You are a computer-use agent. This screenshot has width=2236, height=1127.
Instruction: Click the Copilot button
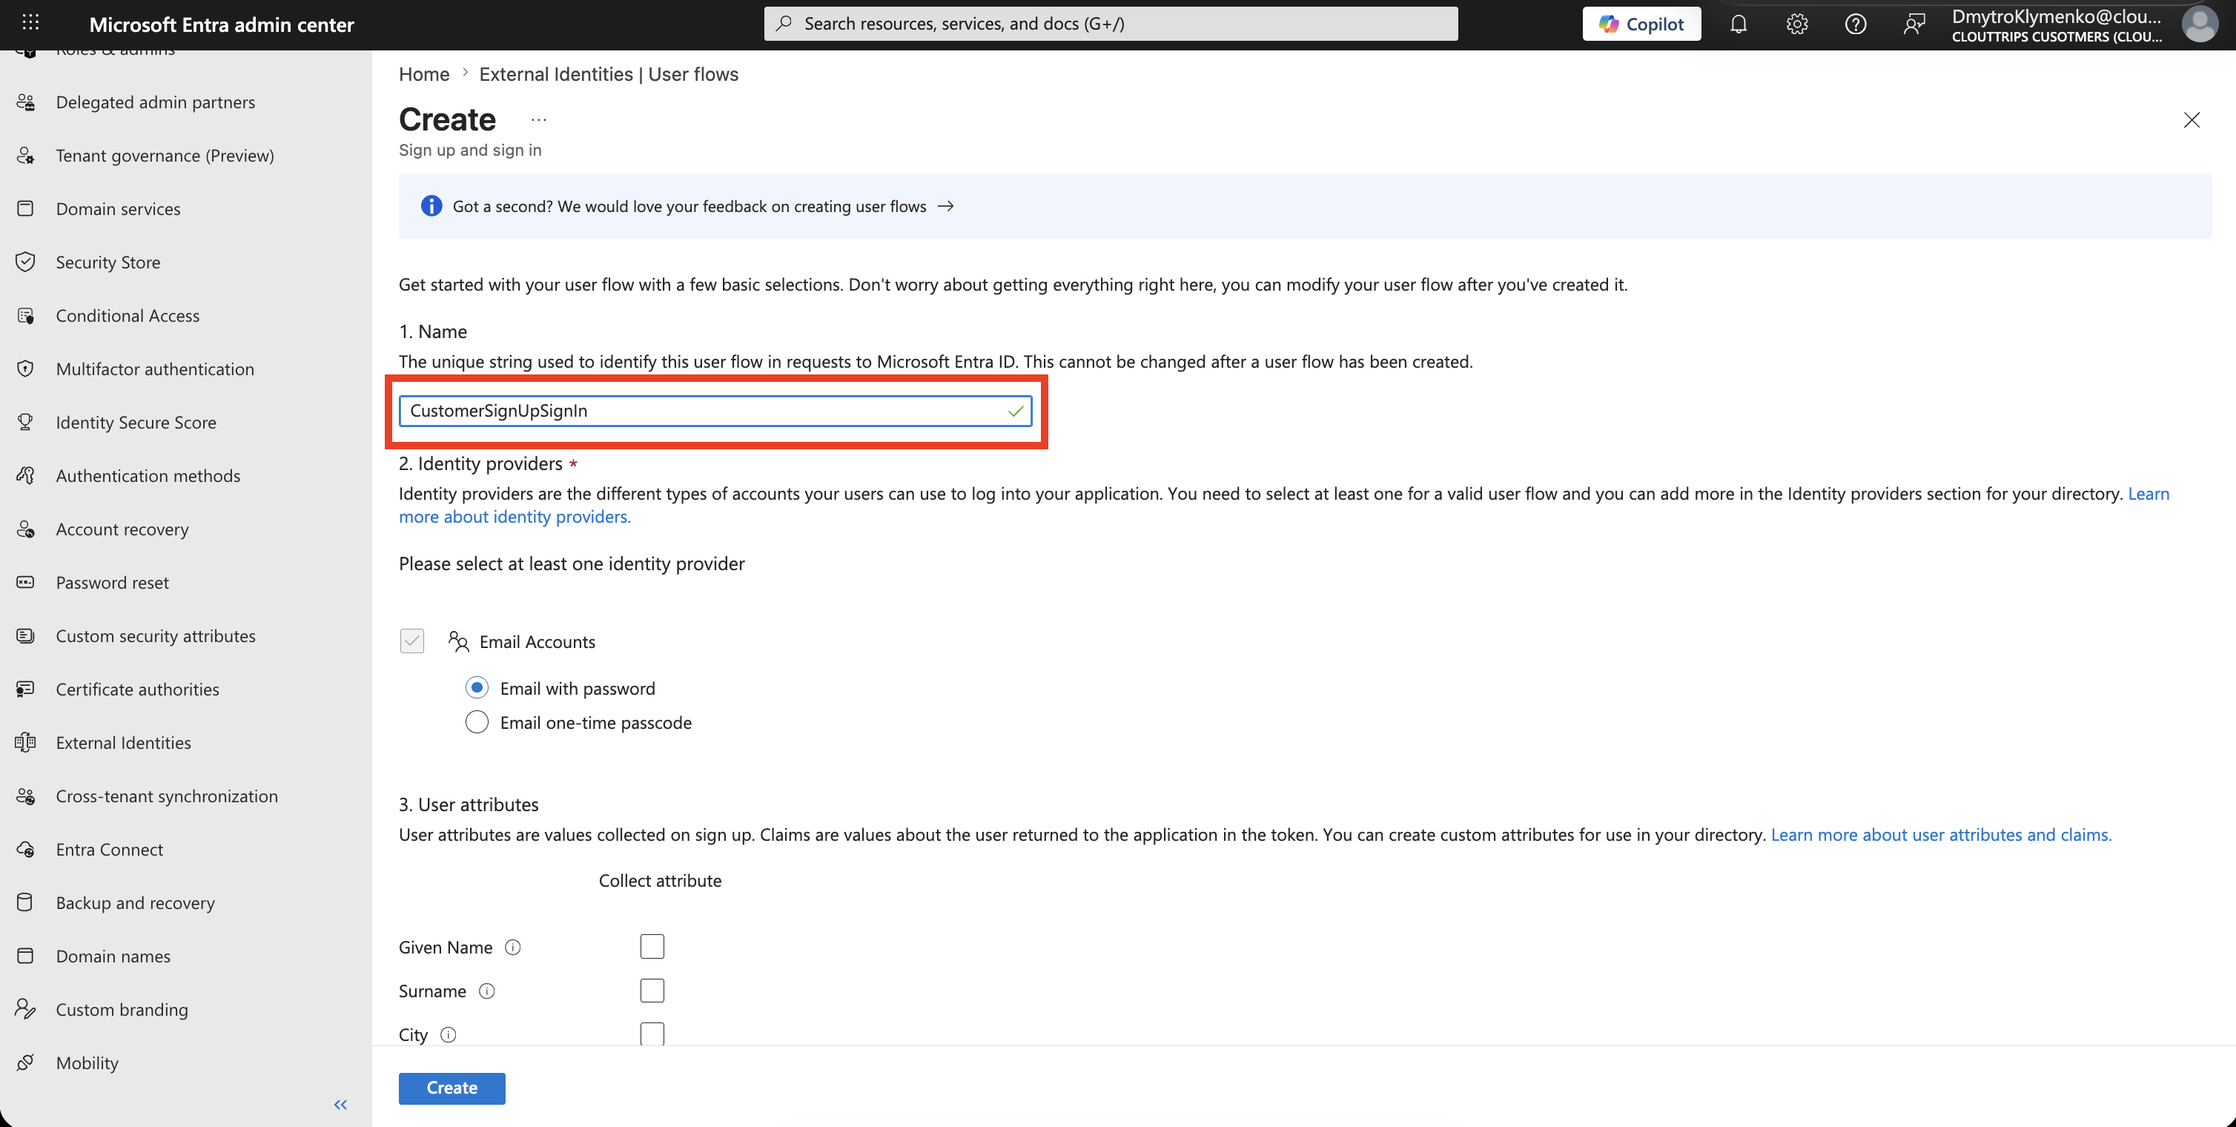[1641, 24]
